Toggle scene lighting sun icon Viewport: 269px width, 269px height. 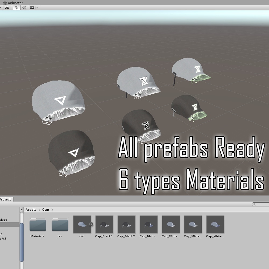click(x=17, y=8)
